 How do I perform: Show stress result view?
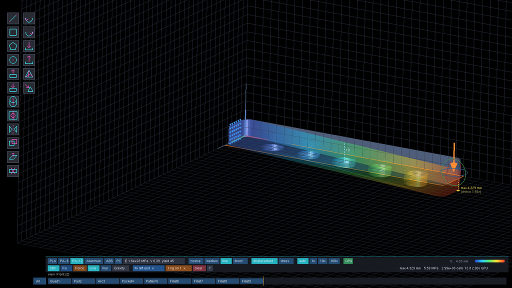click(285, 261)
